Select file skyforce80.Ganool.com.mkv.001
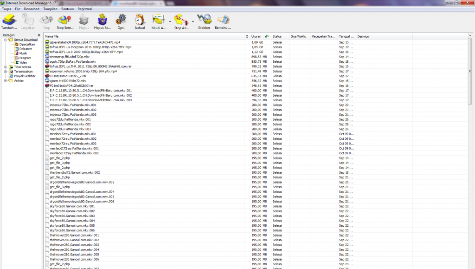This screenshot has width=475, height=269. click(72, 206)
